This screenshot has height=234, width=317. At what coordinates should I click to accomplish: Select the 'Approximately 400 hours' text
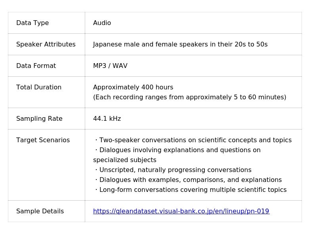coord(133,87)
